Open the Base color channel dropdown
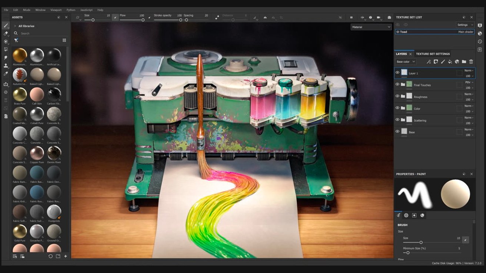 (406, 62)
